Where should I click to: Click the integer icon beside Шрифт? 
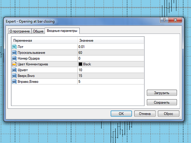14,70
